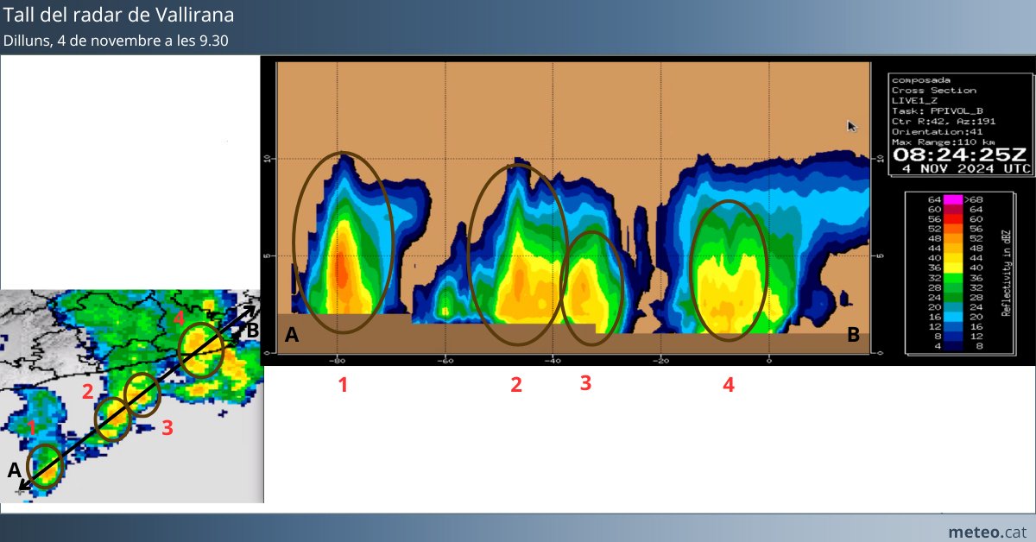The height and width of the screenshot is (542, 1036).
Task: Pick the red-orange 52–56 dBZ legend swatch
Action: click(x=953, y=229)
